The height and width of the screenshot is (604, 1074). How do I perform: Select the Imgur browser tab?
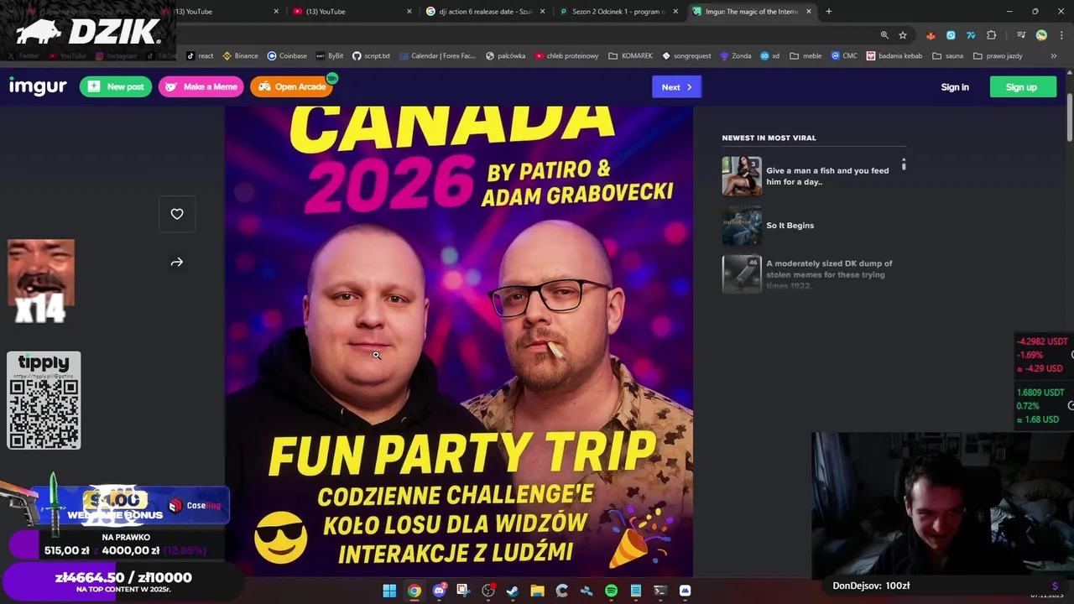point(752,12)
